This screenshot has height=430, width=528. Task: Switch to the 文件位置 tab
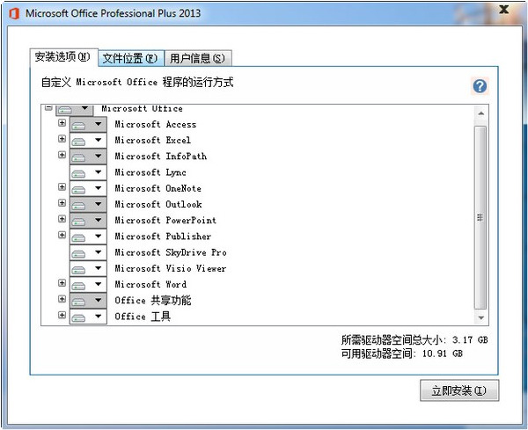[x=130, y=59]
